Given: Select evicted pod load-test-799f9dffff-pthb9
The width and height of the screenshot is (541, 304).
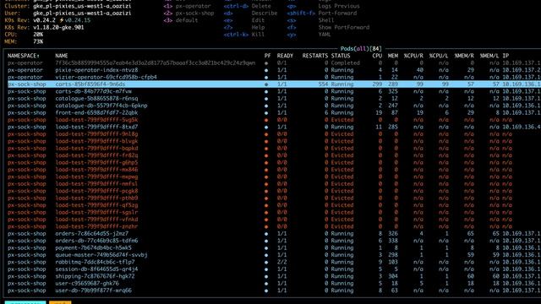Looking at the screenshot, I should pos(274,198).
